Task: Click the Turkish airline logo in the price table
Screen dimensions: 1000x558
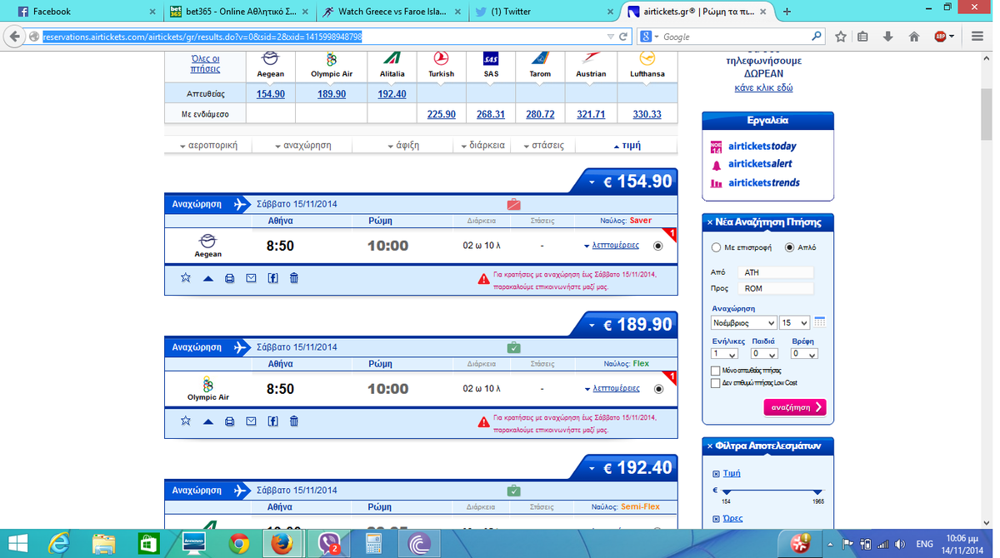Action: [x=441, y=59]
